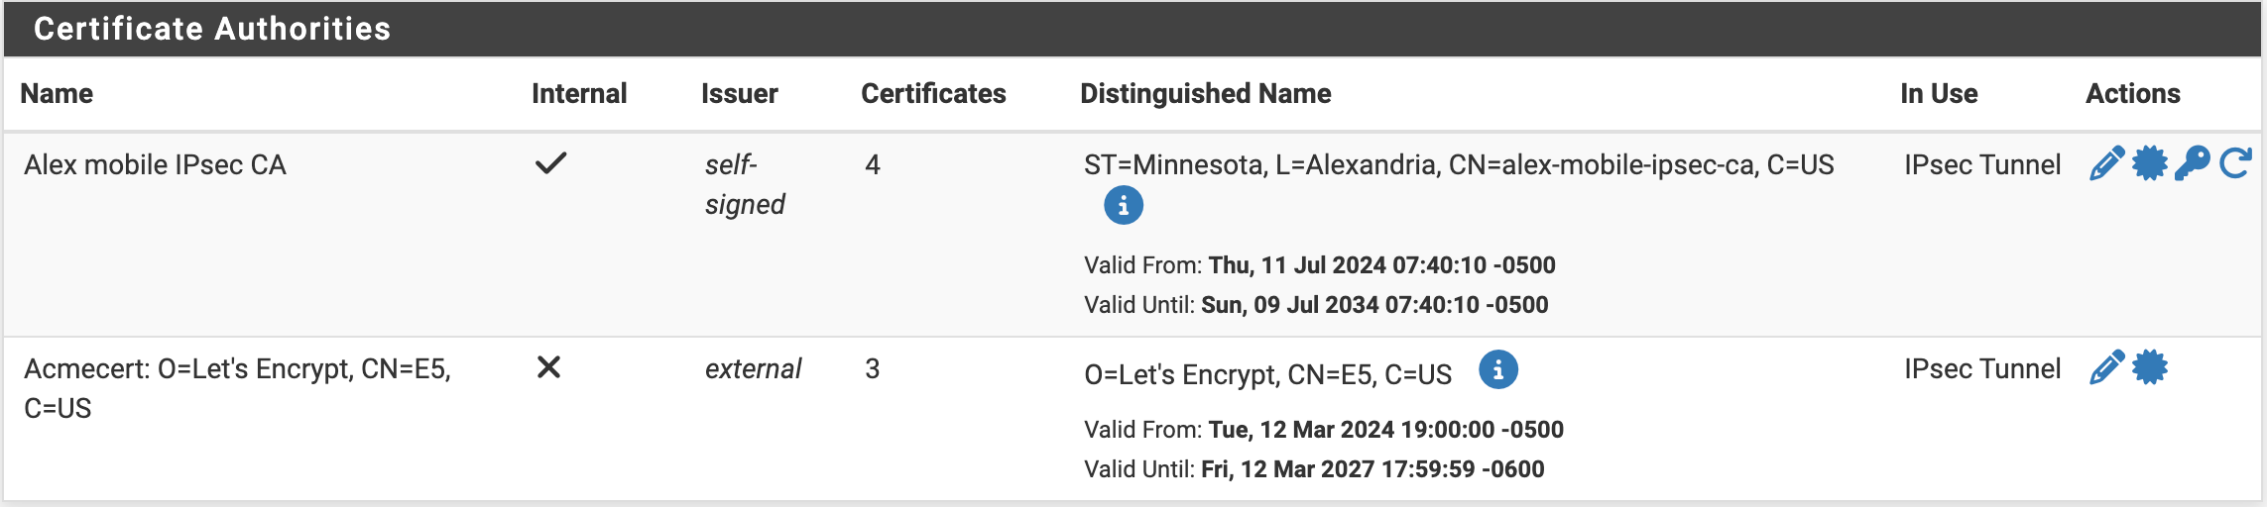Export the key for Alex mobile IPsec CA
The image size is (2267, 507).
click(x=2192, y=163)
